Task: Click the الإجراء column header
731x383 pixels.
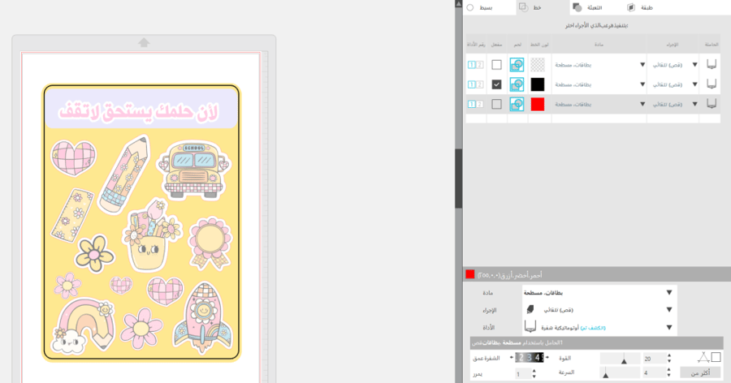Action: 672,45
